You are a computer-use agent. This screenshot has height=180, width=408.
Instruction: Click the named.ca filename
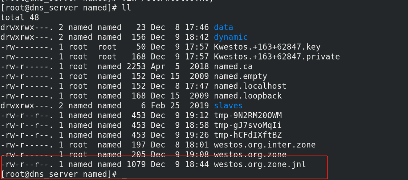(233, 67)
